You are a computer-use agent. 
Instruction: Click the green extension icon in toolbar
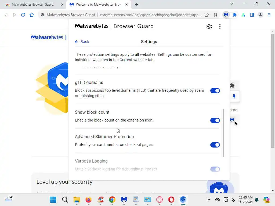(243, 15)
